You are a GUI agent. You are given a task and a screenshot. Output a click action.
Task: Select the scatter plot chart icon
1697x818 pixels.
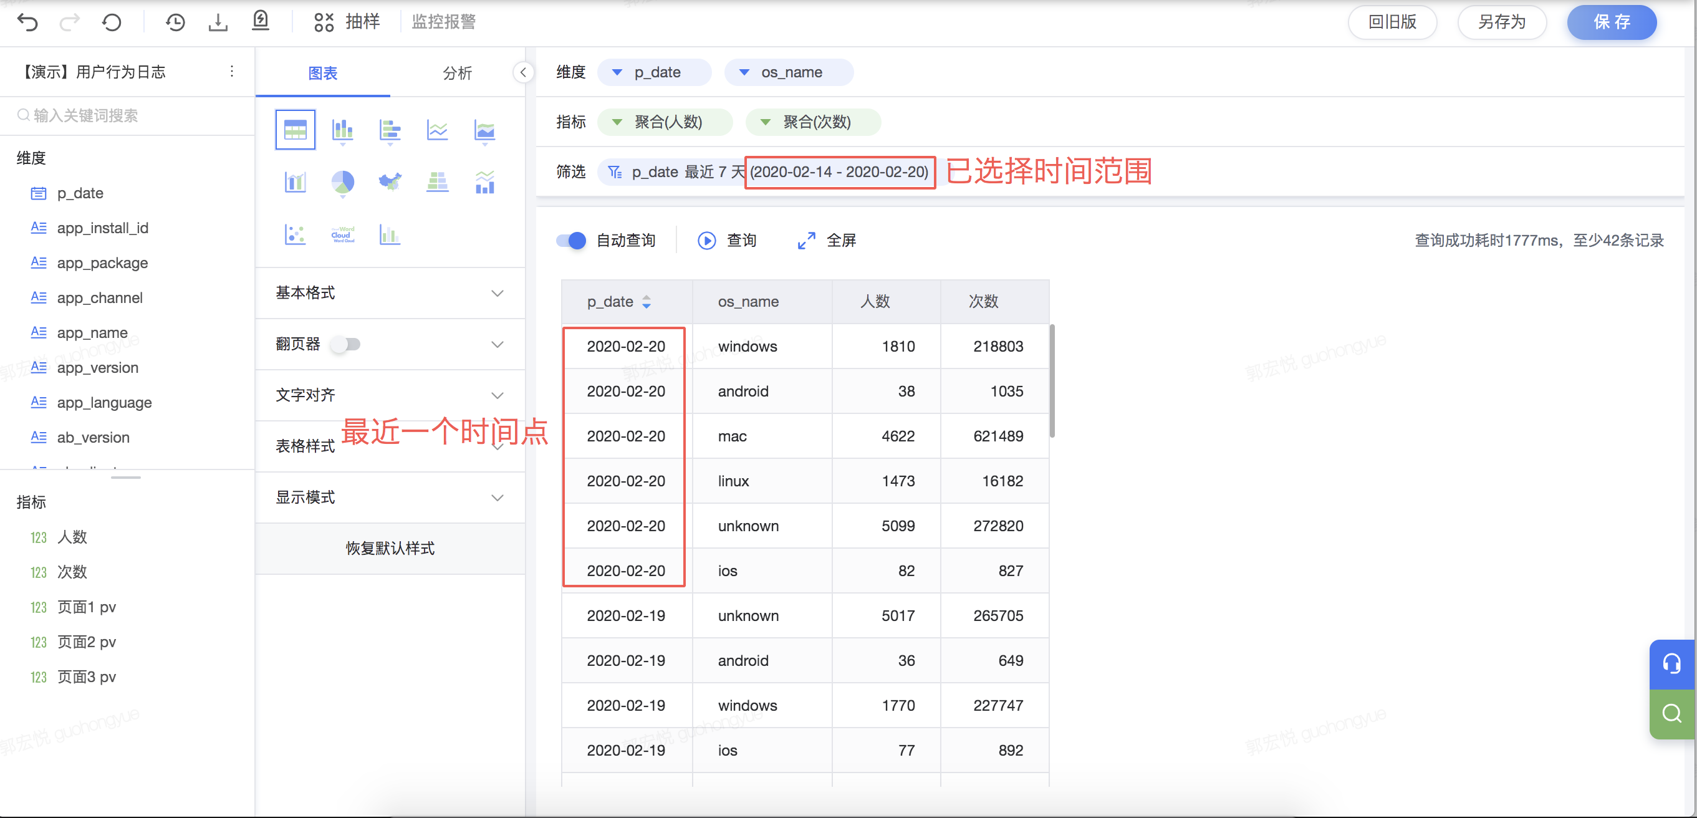pyautogui.click(x=295, y=234)
